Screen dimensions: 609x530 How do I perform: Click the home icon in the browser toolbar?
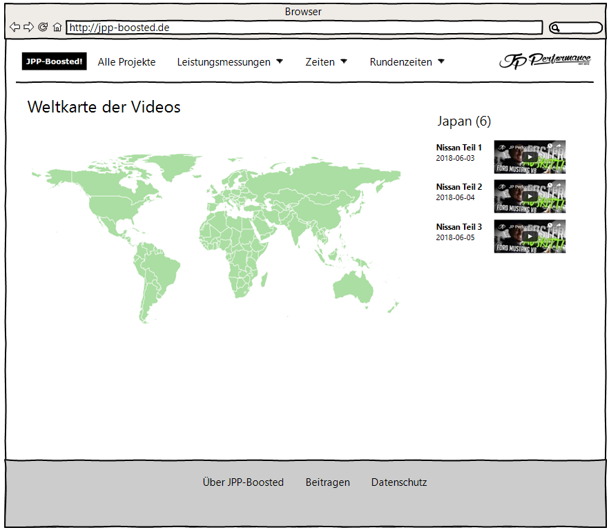[x=57, y=27]
